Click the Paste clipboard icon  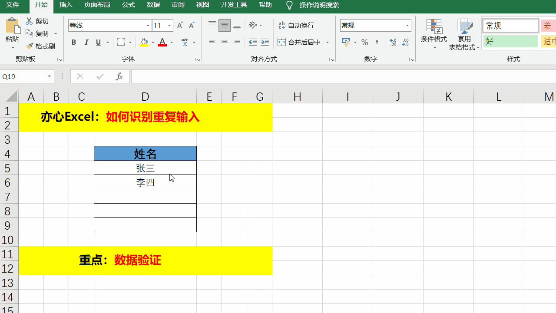[13, 26]
